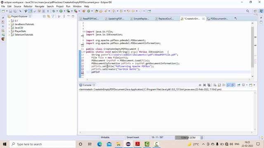Click the Windows taskbar search box
Screen dimensions: 264x148
(42, 144)
